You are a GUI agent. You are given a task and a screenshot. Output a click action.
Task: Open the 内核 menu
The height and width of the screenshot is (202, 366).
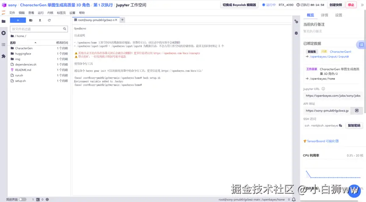point(50,13)
